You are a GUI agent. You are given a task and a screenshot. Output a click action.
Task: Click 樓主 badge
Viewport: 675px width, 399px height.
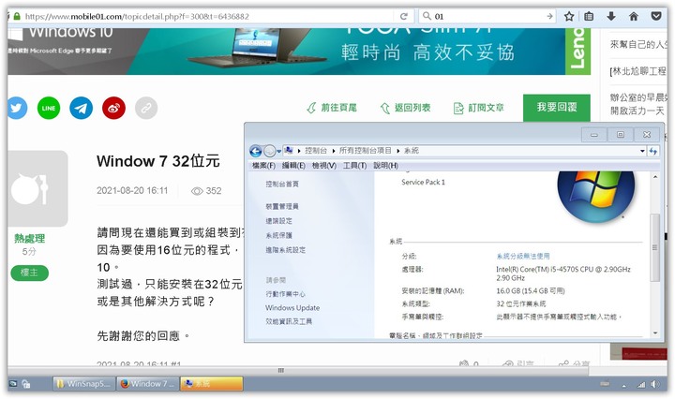coord(29,273)
